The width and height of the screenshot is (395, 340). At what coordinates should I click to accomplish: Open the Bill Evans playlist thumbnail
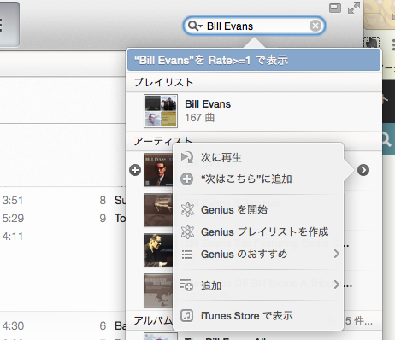point(161,111)
